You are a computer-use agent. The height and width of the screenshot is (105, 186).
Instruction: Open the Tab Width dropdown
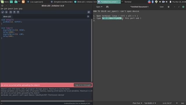pos(150,103)
